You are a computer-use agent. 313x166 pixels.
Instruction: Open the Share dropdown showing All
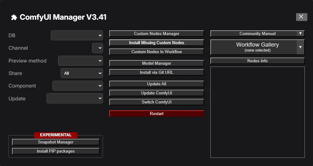tap(82, 73)
